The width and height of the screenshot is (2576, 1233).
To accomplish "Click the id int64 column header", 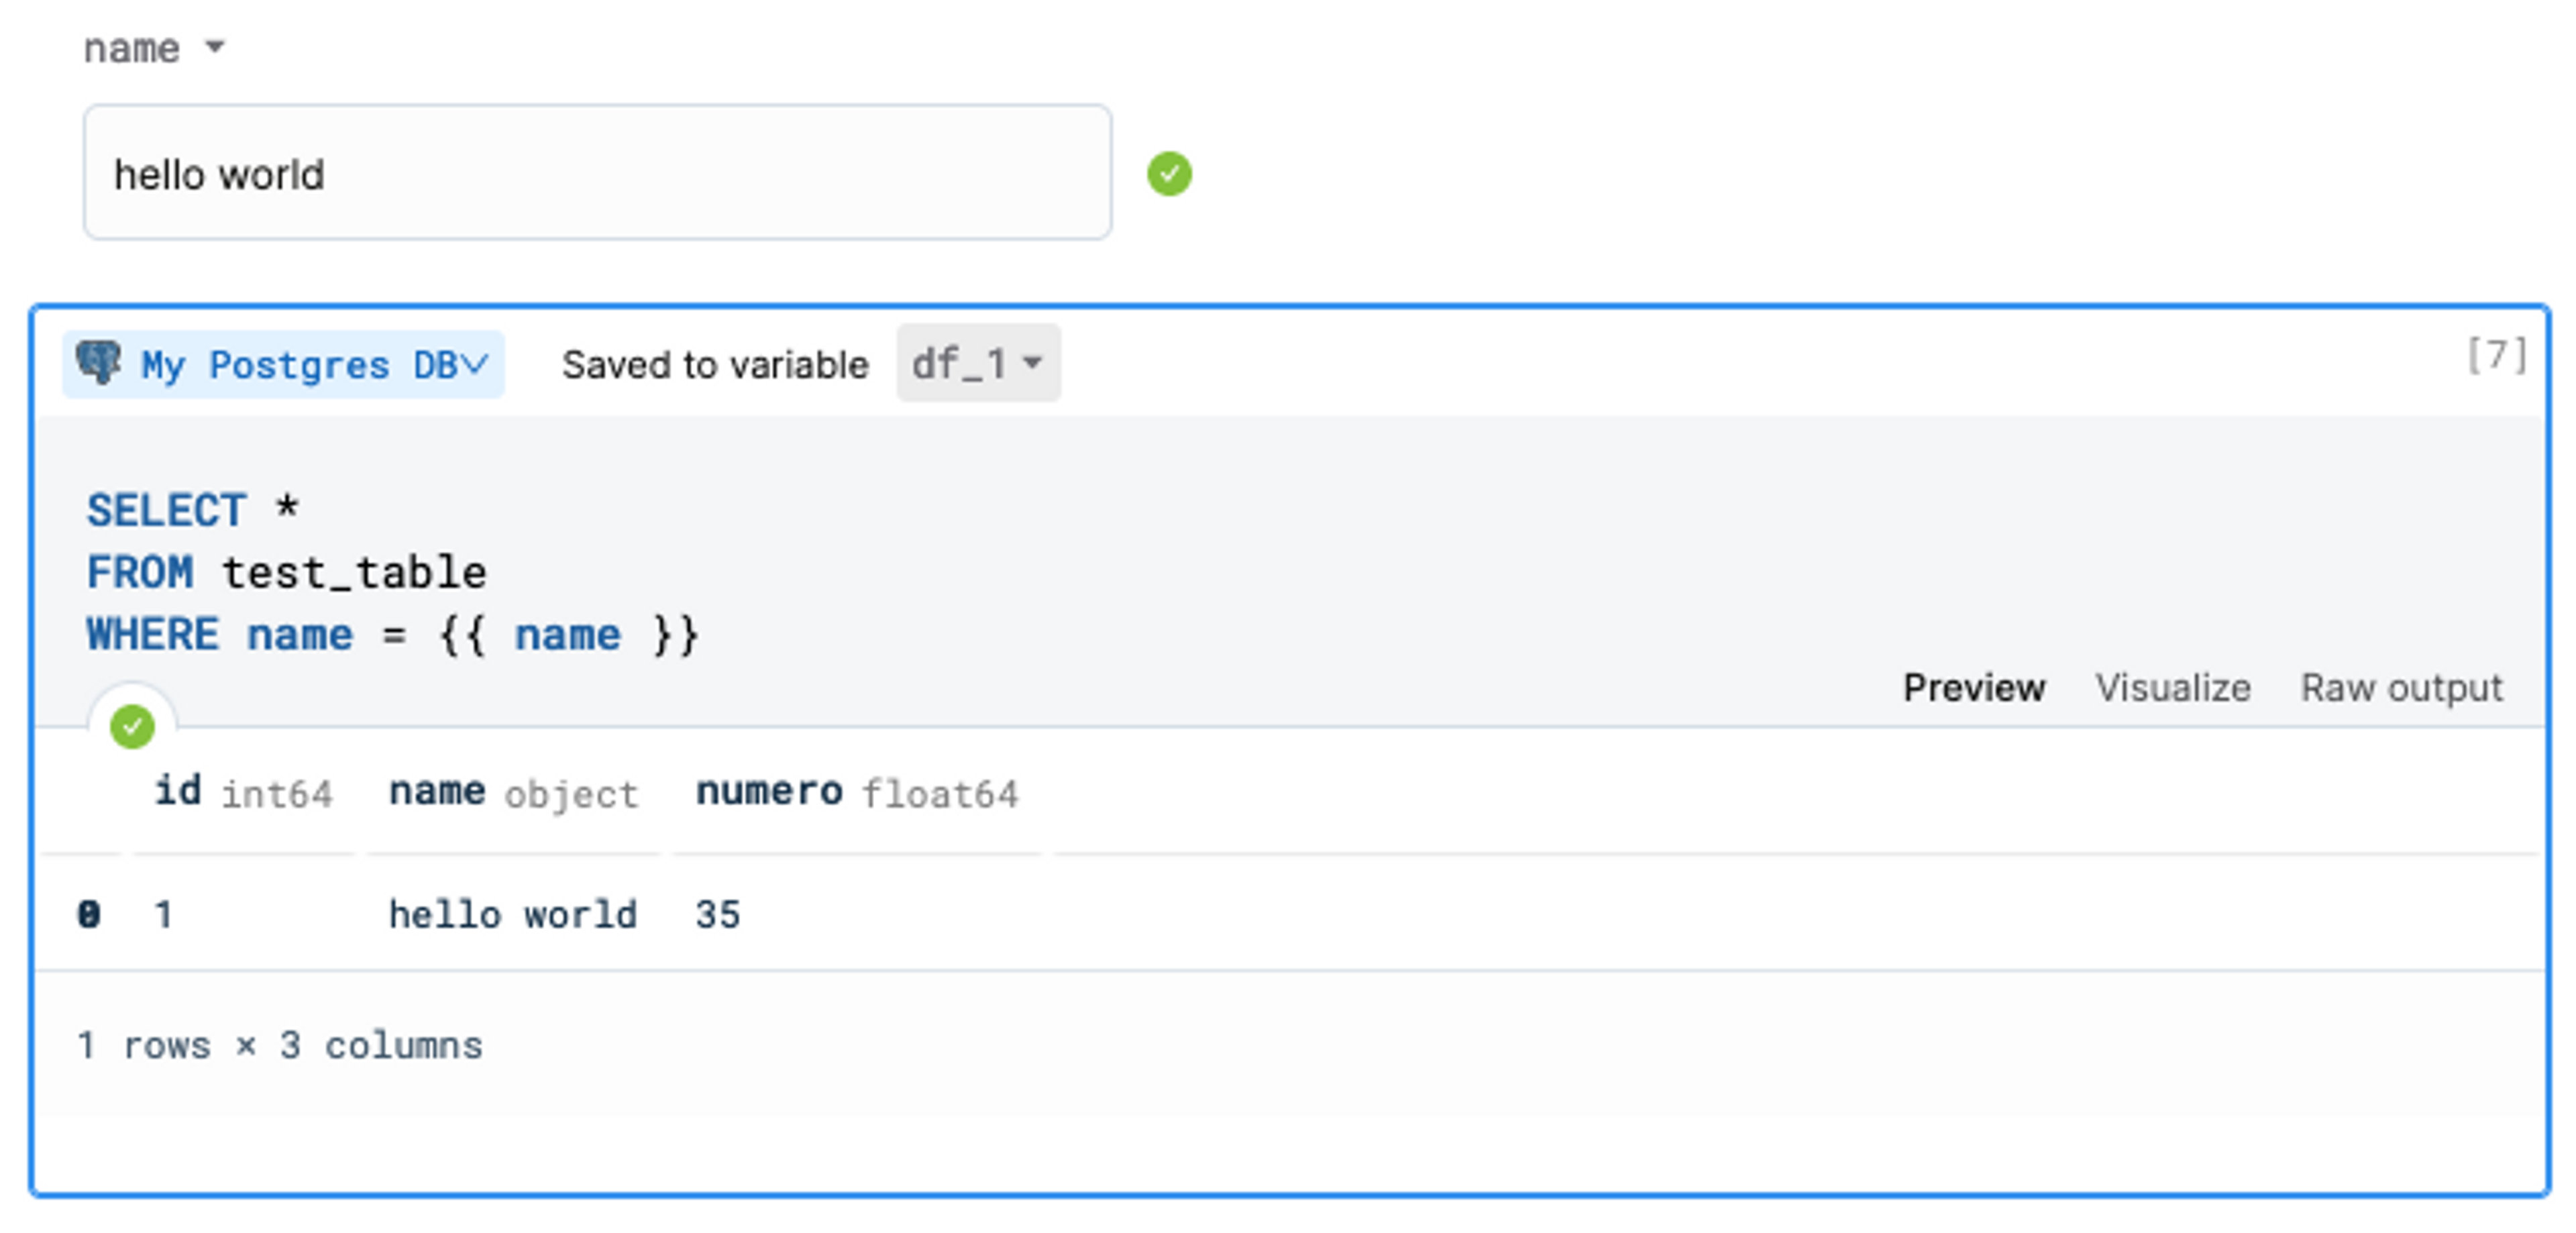I will [243, 793].
